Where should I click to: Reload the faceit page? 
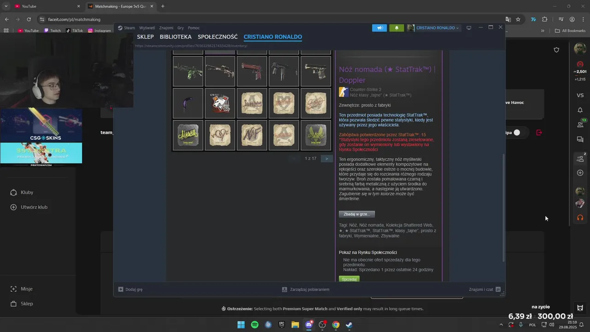tap(29, 19)
